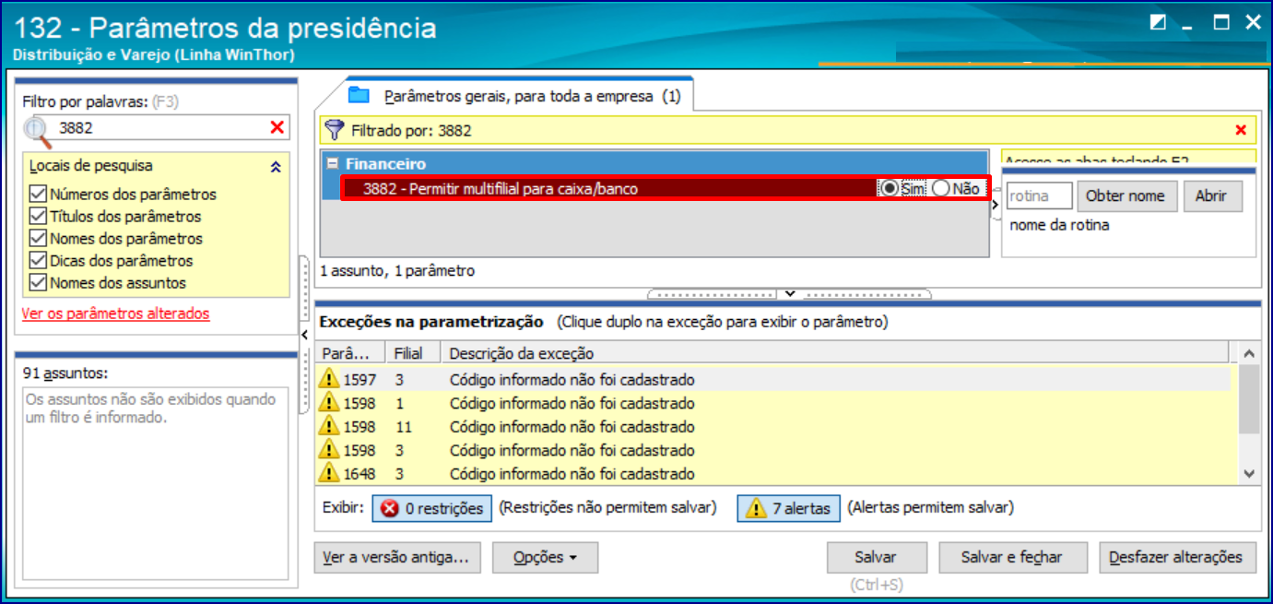Click Filial 11 cell in exceptions table
Viewport: 1273px width, 604px height.
pos(402,427)
